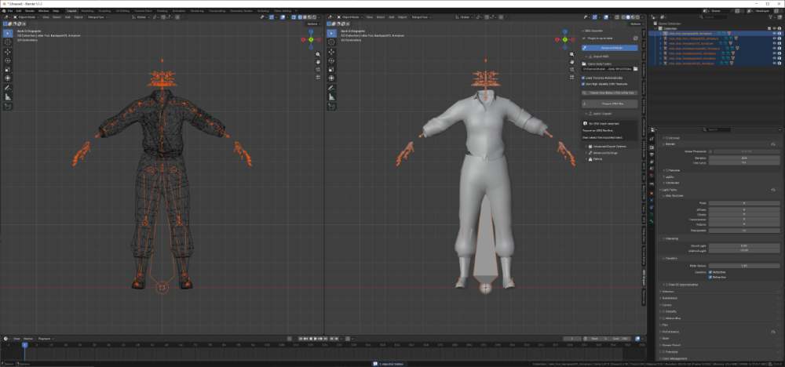785x367 pixels.
Task: Select the Rotate tool in left viewport
Action: (8, 60)
